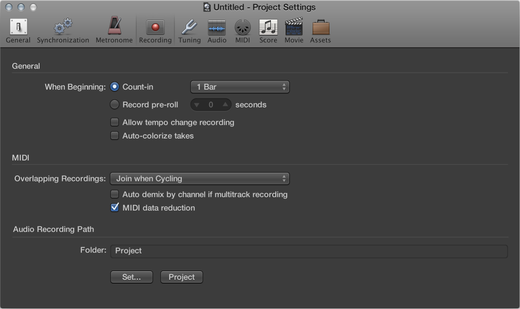
Task: Open Synchronization settings gears icon
Action: click(x=63, y=27)
